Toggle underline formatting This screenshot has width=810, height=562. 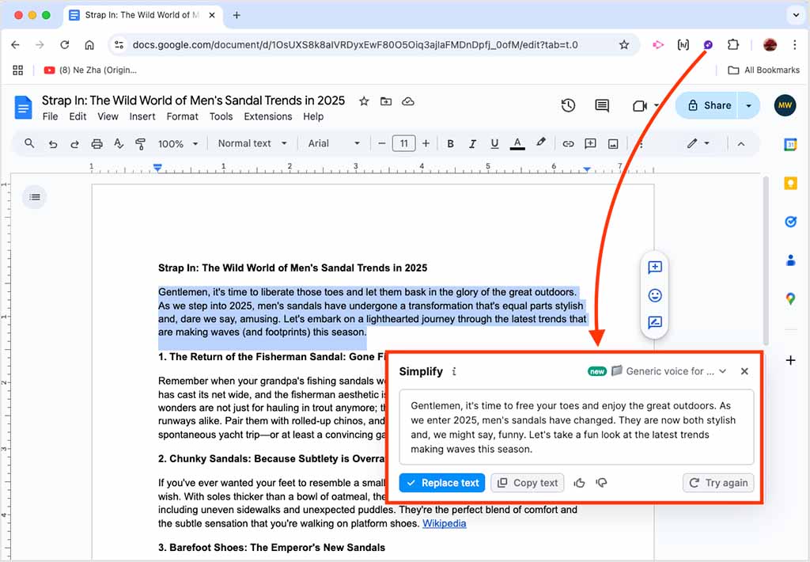(x=494, y=144)
